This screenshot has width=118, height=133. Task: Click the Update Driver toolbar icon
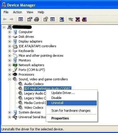point(71,19)
